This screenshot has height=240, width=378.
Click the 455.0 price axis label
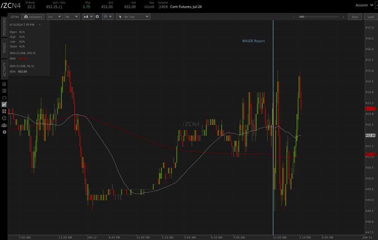point(370,71)
